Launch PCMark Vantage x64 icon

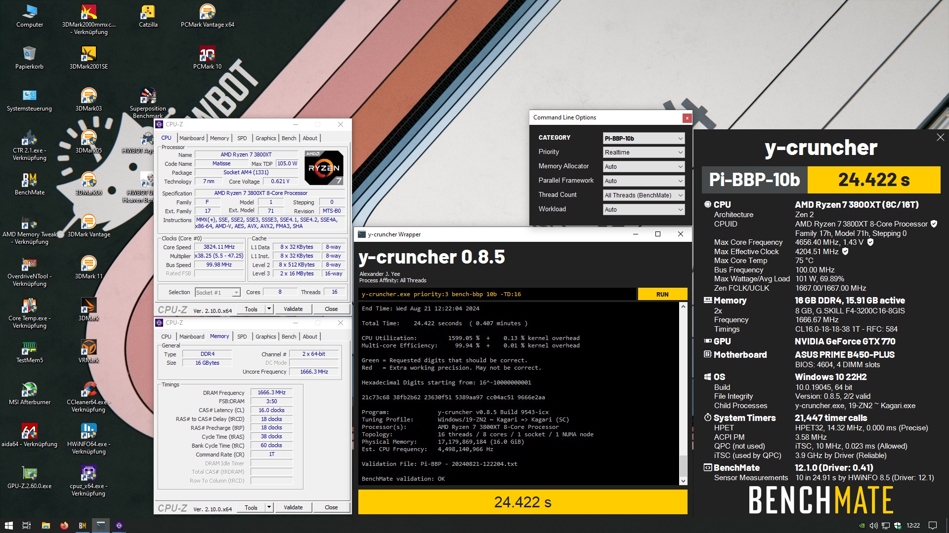pyautogui.click(x=208, y=16)
